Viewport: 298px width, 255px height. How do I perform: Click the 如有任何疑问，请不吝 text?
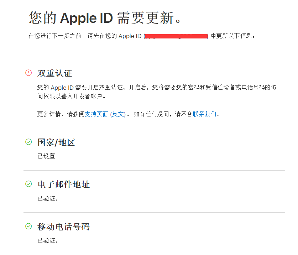163,114
